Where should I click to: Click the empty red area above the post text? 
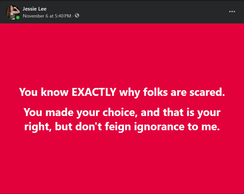pos(122,53)
